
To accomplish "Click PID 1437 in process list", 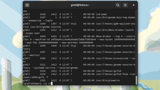I will [43, 17].
